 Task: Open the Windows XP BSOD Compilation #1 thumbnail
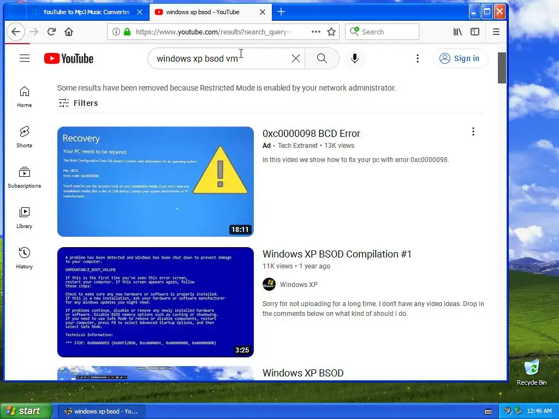156,302
